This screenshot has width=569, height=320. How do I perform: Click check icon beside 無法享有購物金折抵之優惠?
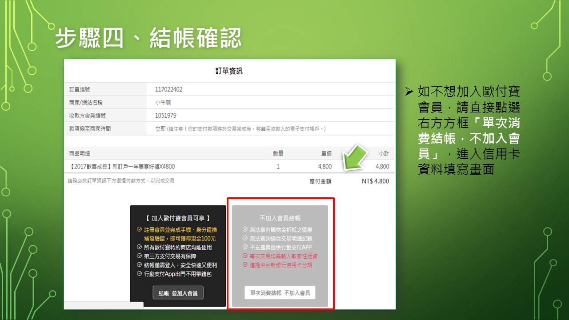click(x=245, y=229)
